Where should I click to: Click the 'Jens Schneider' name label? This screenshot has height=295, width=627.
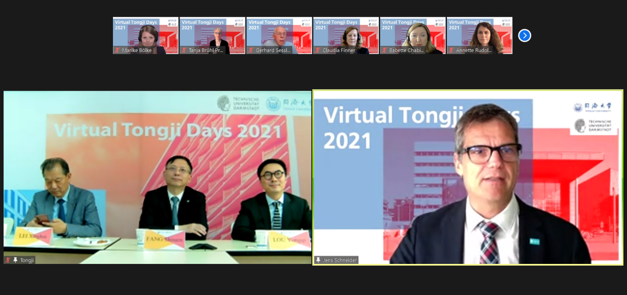(x=340, y=260)
